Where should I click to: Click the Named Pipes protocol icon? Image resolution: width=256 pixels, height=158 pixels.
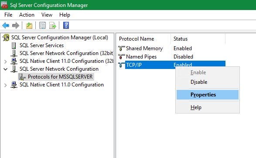pyautogui.click(x=122, y=57)
